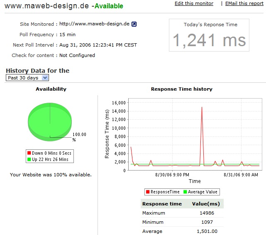Open the external link icon beside site URL
Image resolution: width=266 pixels, height=235 pixels.
[134, 24]
